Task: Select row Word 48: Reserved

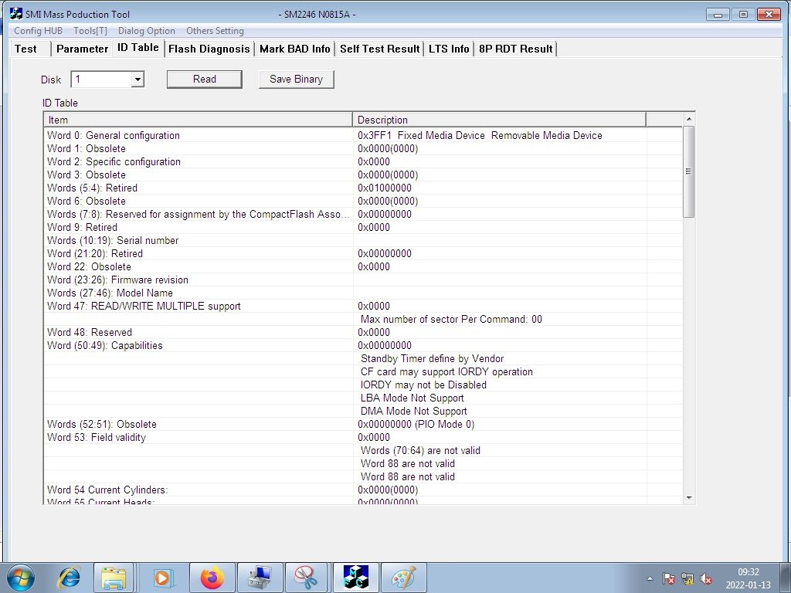Action: point(363,332)
